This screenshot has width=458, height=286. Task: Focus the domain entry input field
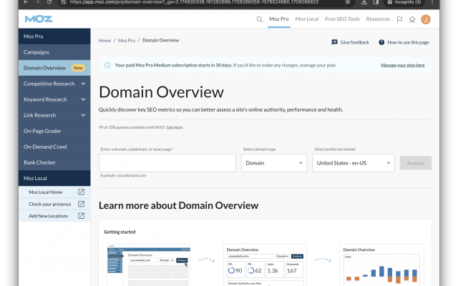click(167, 163)
